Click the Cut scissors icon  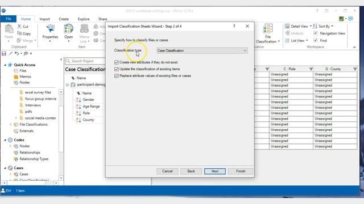19,27
